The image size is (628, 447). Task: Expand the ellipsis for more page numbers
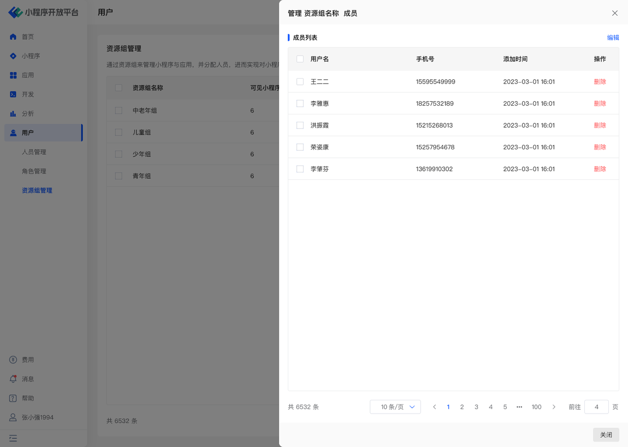point(519,407)
